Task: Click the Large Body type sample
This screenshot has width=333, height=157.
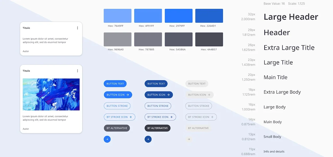Action: click(x=275, y=107)
